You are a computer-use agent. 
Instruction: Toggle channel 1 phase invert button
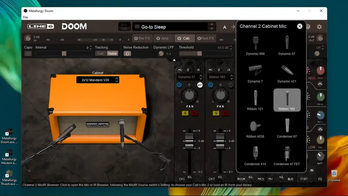[x=179, y=84]
